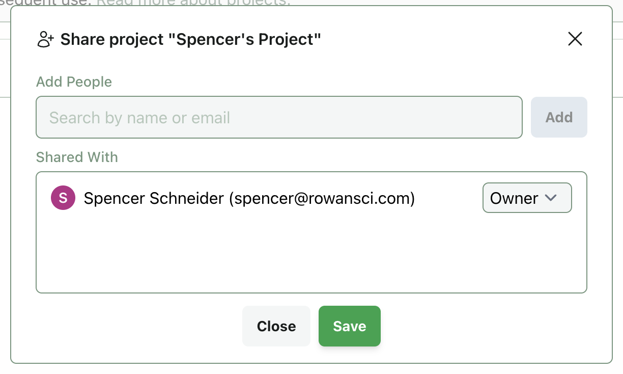
Task: Click the add-person icon beside the dialog title
Action: pyautogui.click(x=45, y=39)
